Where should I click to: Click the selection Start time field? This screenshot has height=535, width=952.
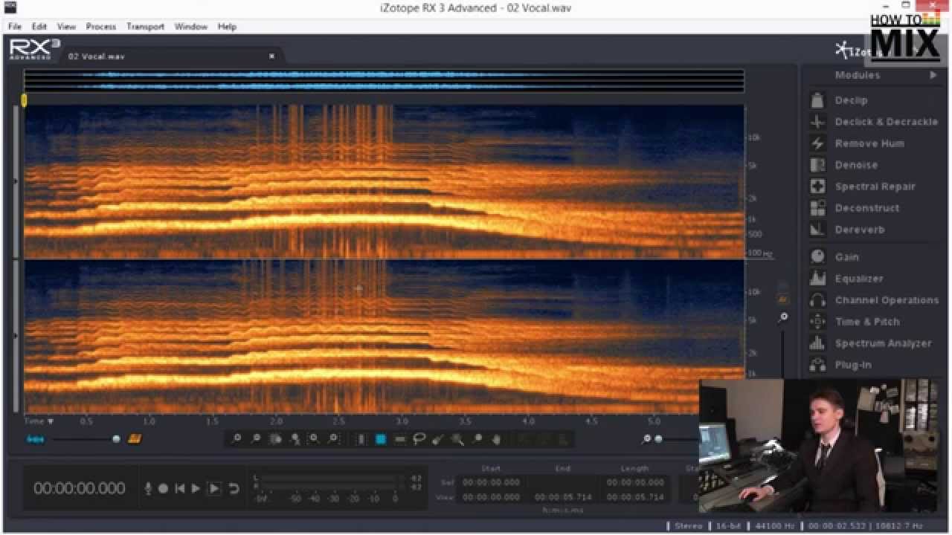click(491, 482)
